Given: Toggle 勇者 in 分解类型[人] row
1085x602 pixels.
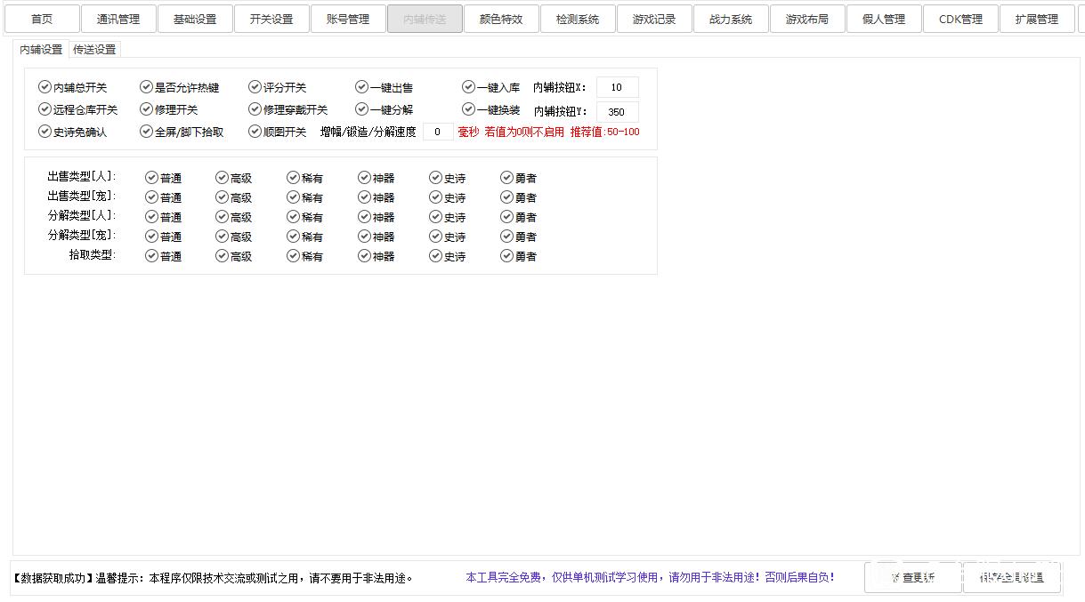Looking at the screenshot, I should (519, 217).
